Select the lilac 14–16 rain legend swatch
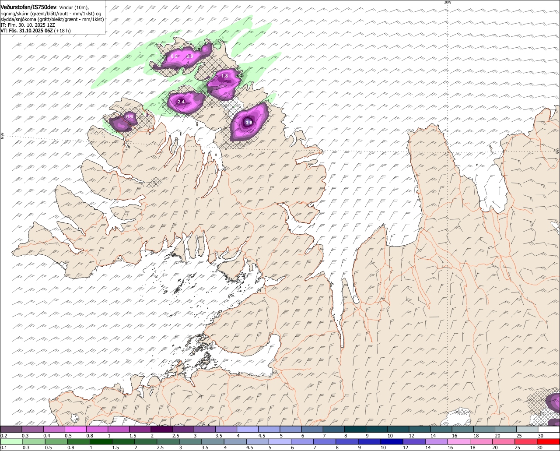This screenshot has height=451, width=560. coord(437,441)
